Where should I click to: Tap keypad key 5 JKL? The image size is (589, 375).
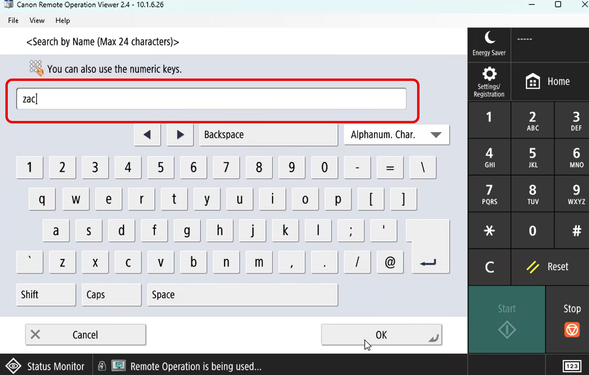532,157
